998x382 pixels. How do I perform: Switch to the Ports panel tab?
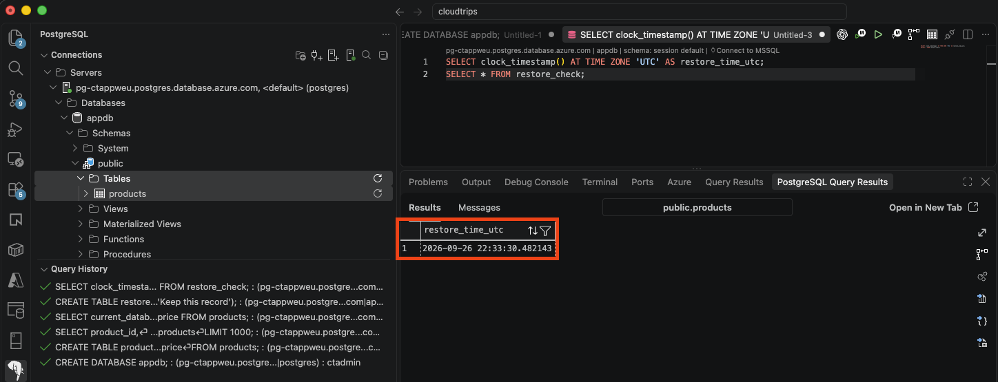(642, 182)
